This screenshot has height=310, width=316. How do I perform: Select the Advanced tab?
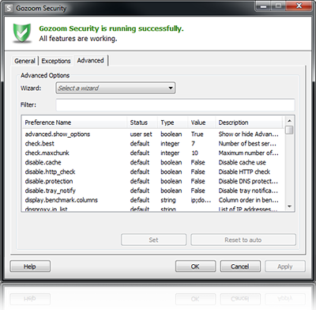[90, 60]
